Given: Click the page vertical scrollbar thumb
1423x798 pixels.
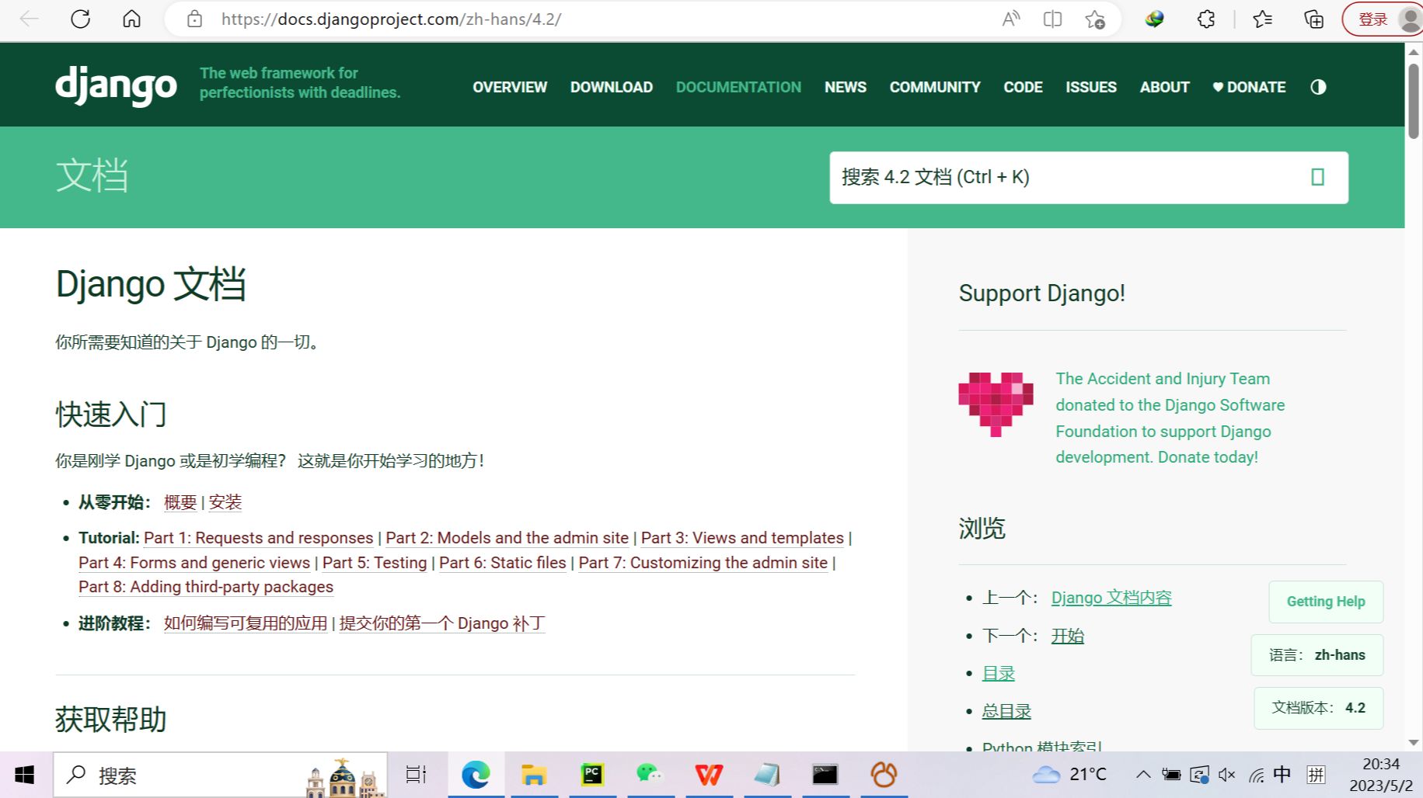Looking at the screenshot, I should pos(1414,101).
